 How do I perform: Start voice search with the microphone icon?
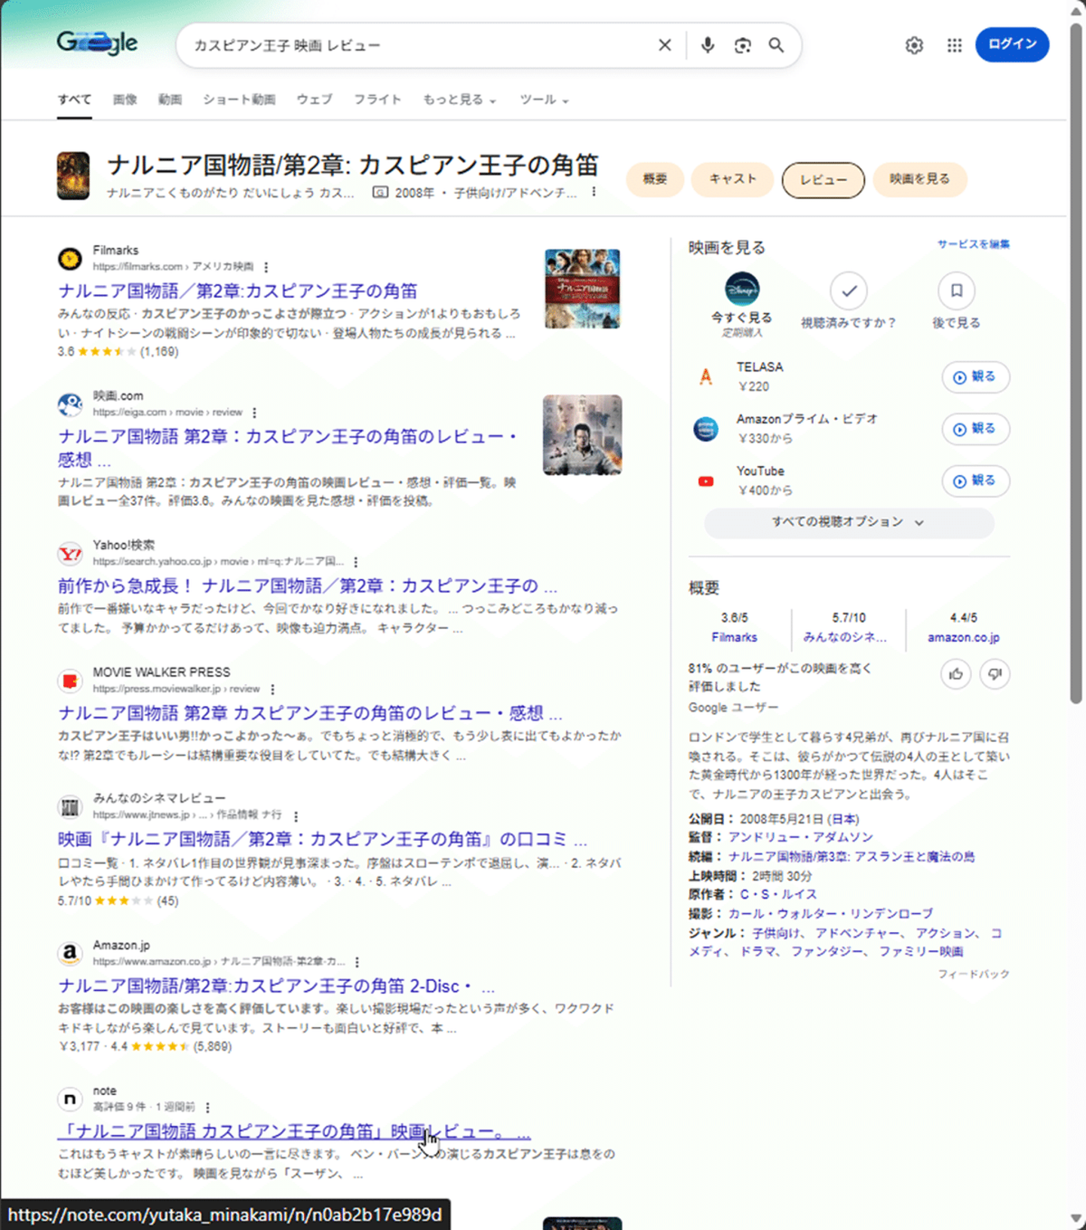pos(707,45)
